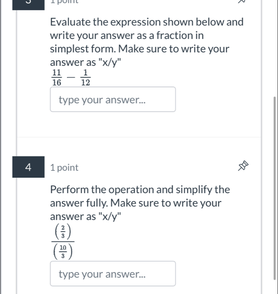Select the cut-off question 3 number badge

[x=29, y=2]
